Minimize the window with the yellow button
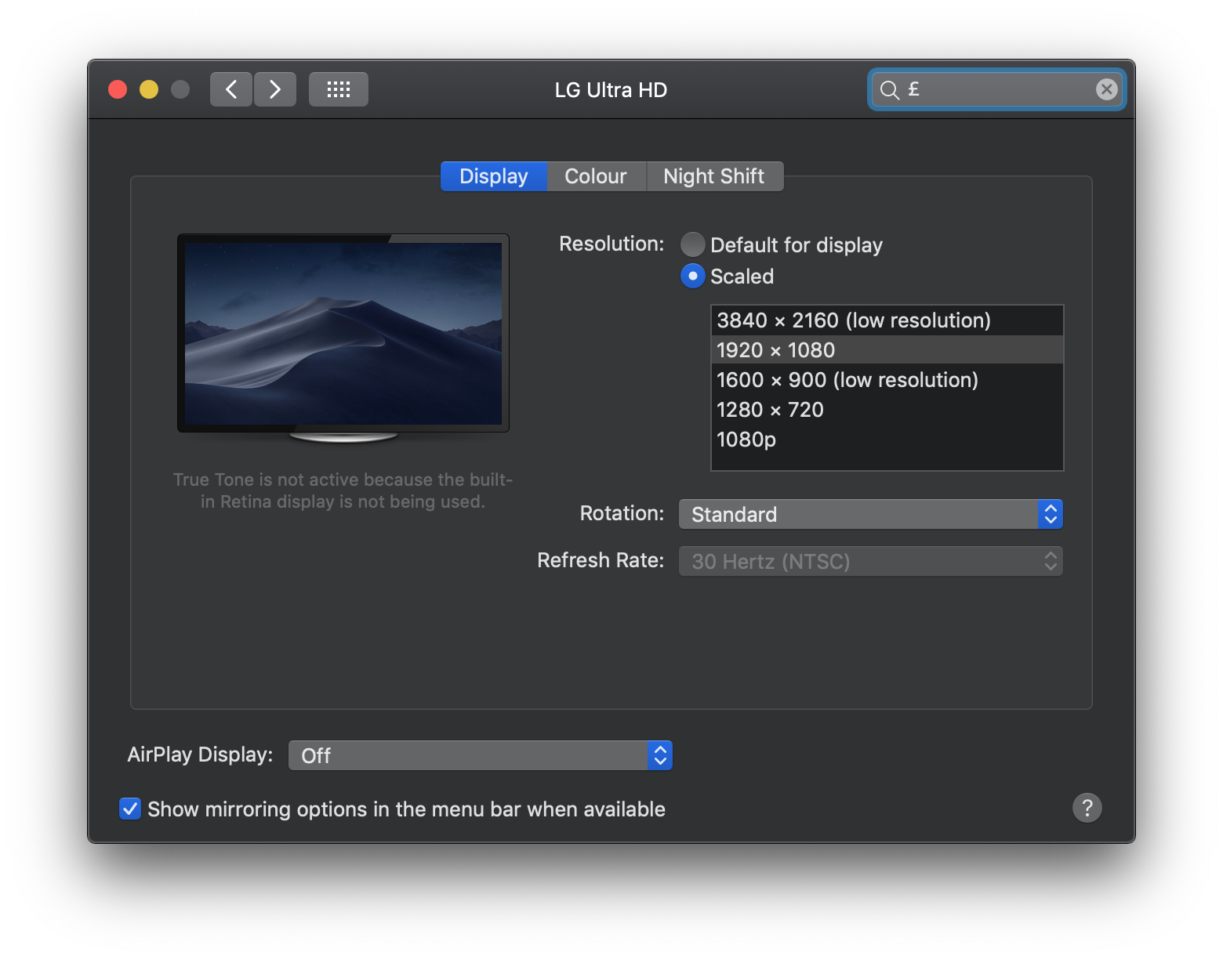Image resolution: width=1223 pixels, height=959 pixels. (149, 89)
